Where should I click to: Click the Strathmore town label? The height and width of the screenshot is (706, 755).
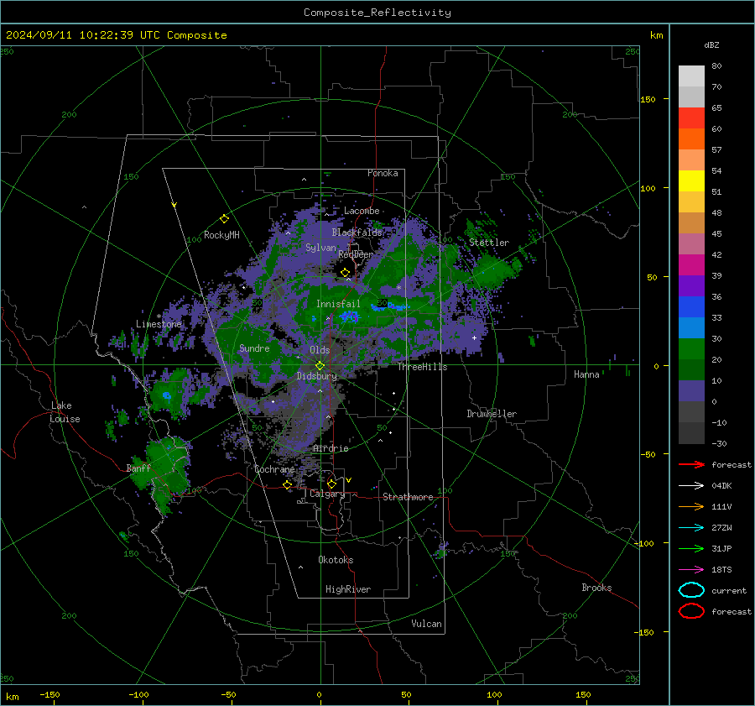pyautogui.click(x=408, y=497)
